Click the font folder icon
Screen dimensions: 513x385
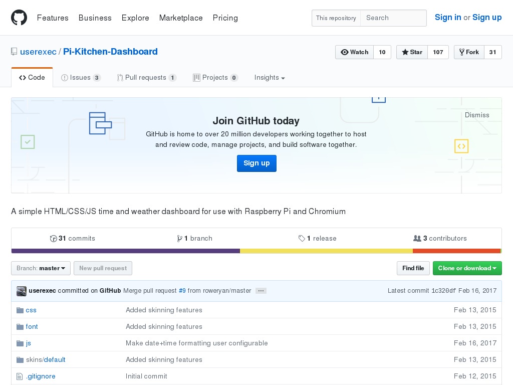pos(20,327)
